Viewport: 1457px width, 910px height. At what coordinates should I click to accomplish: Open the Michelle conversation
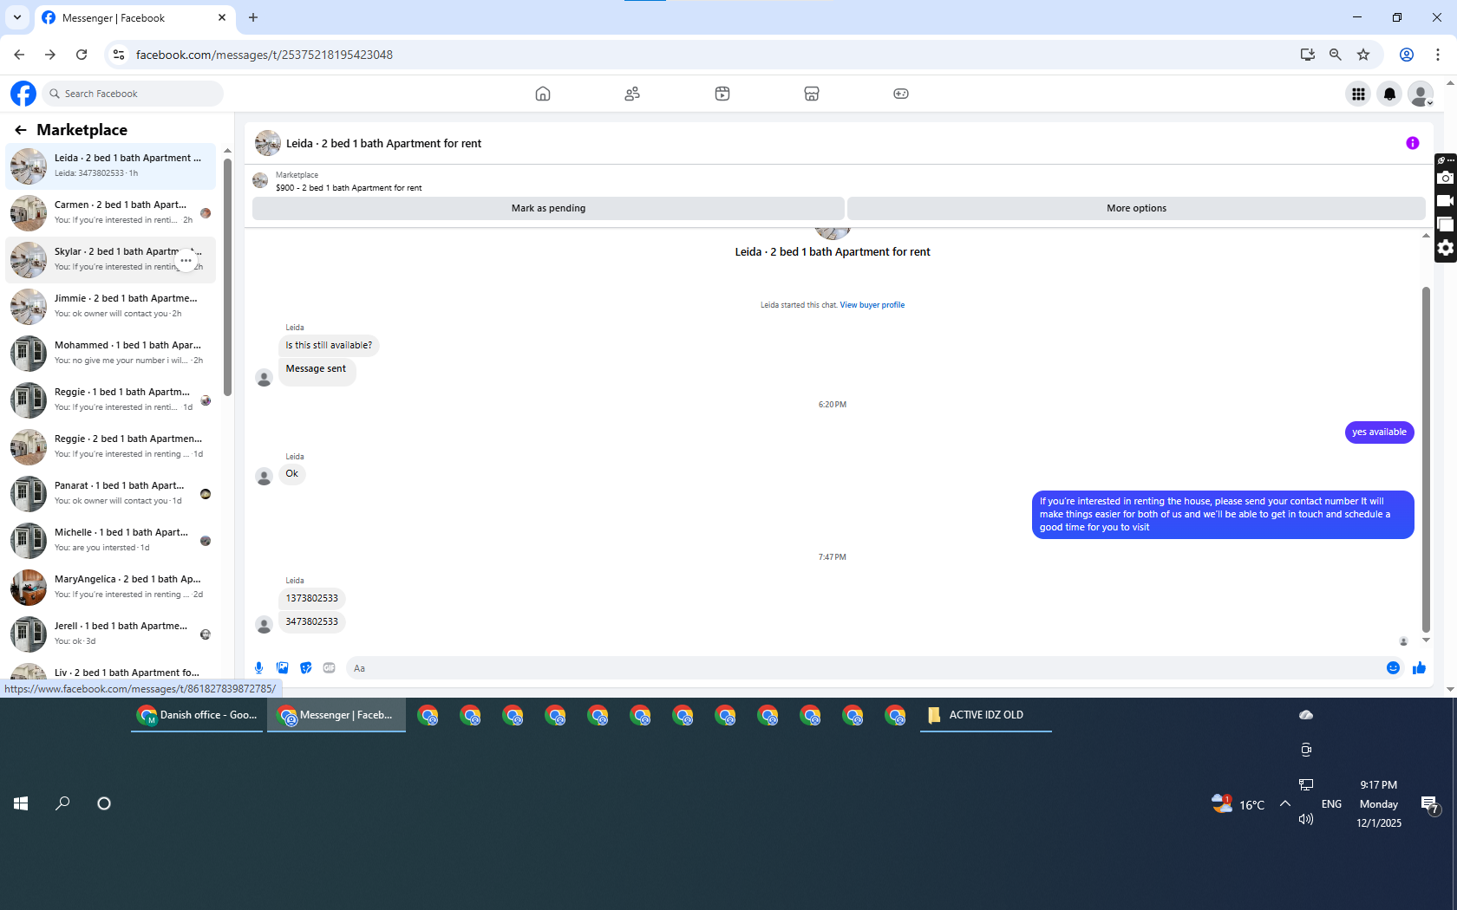pos(111,540)
